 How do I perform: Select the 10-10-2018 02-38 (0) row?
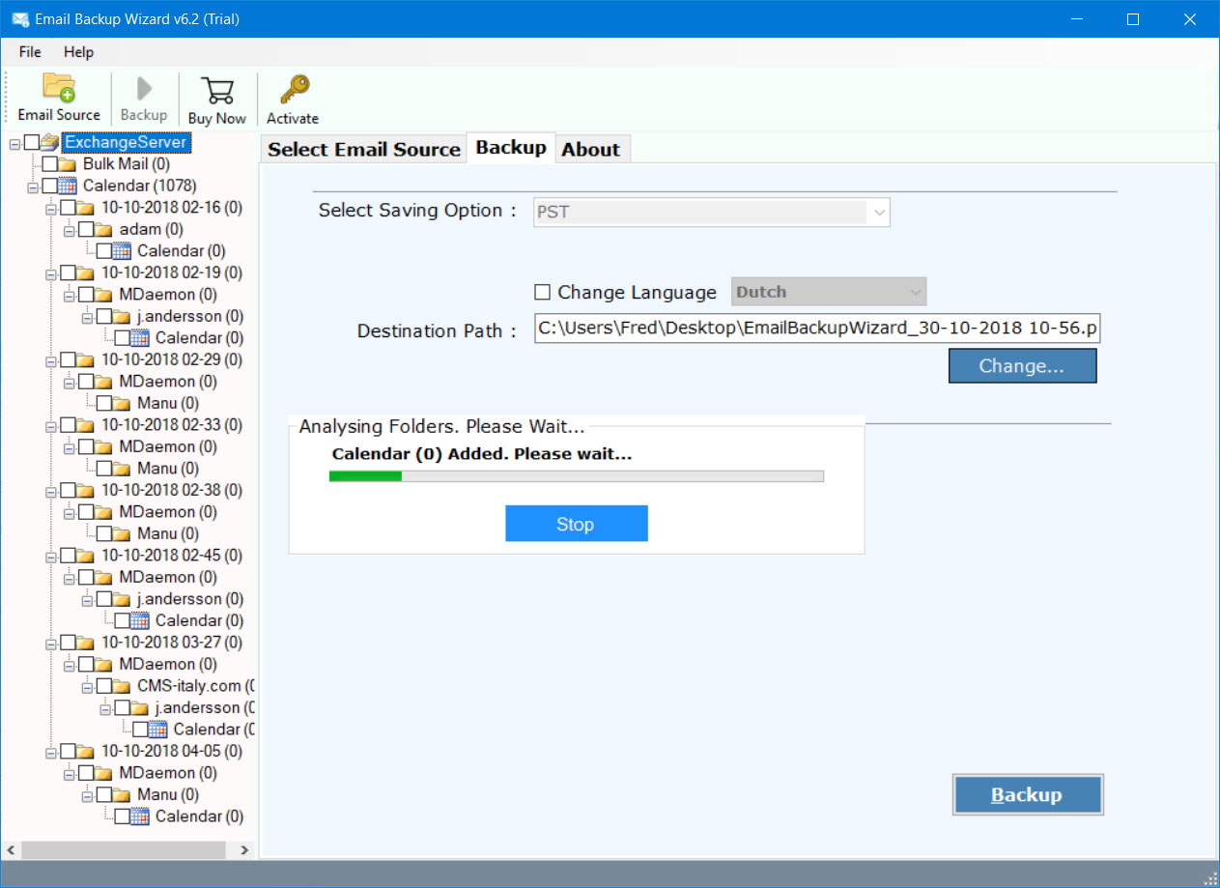(172, 491)
